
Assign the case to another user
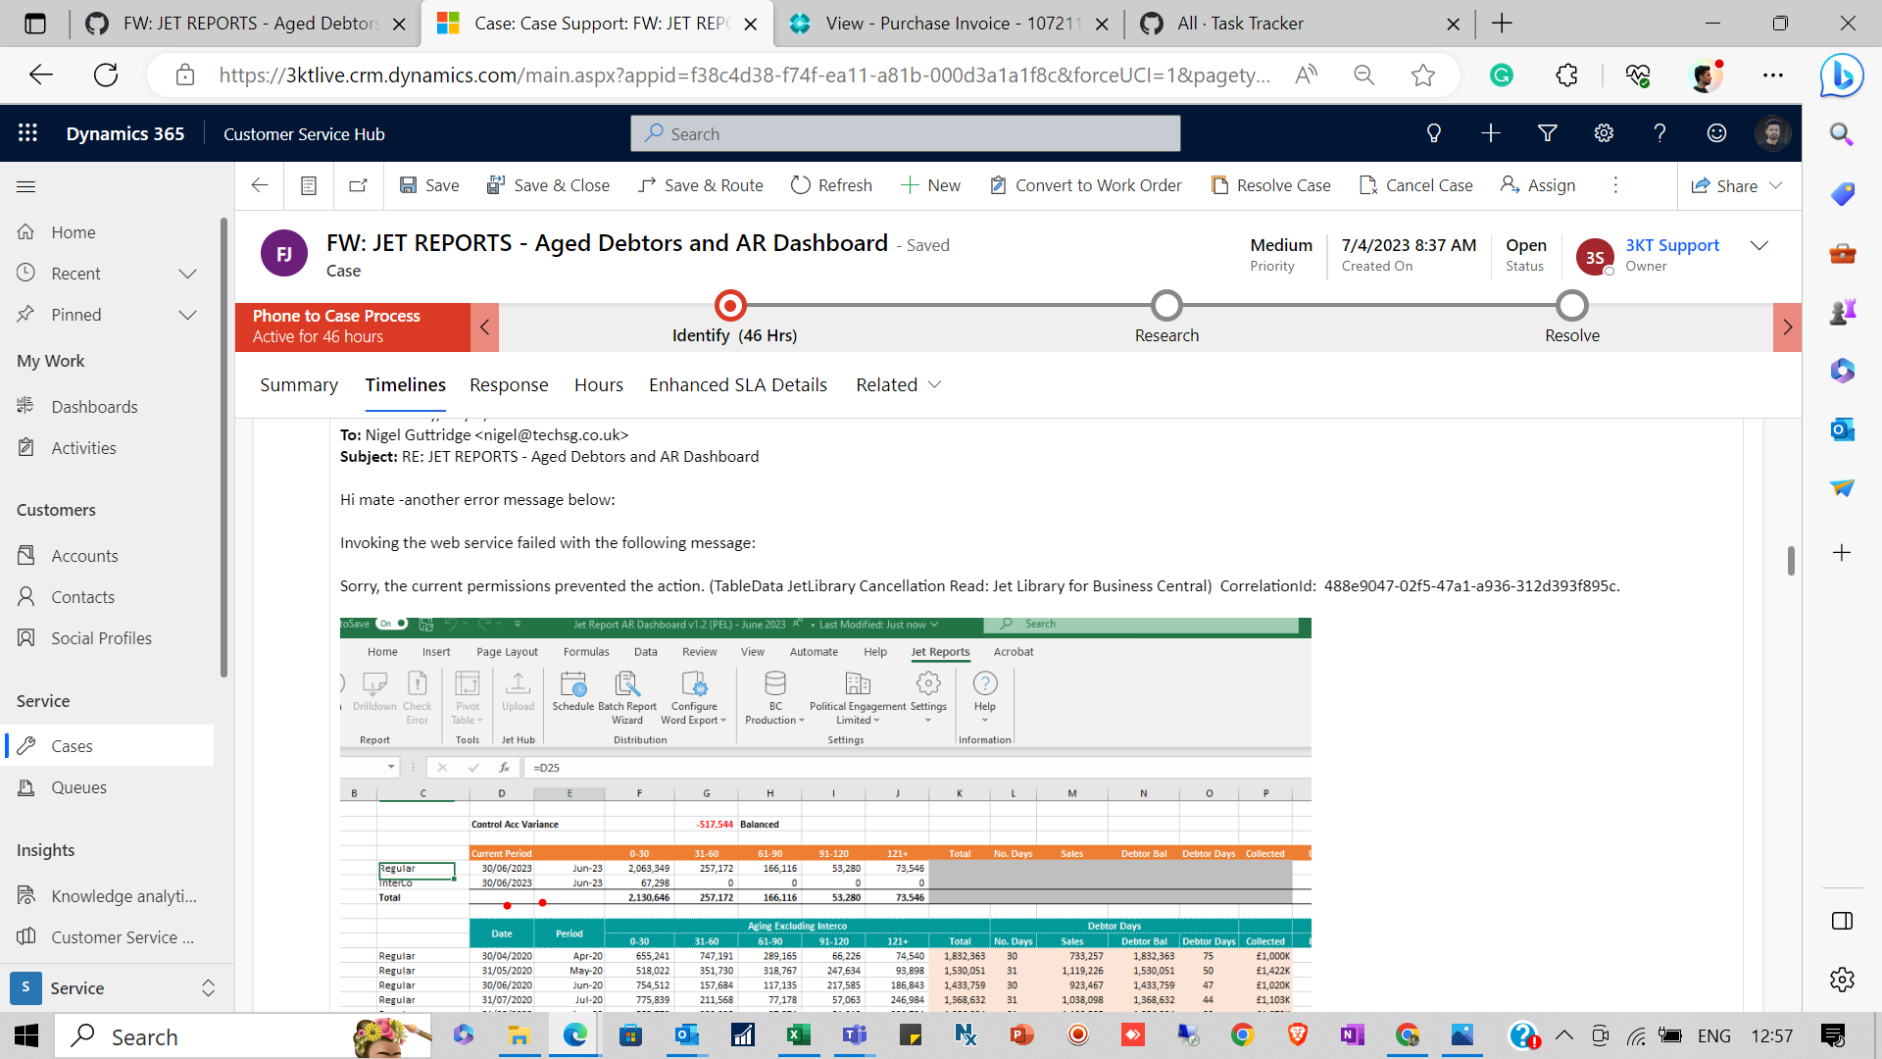pyautogui.click(x=1537, y=185)
